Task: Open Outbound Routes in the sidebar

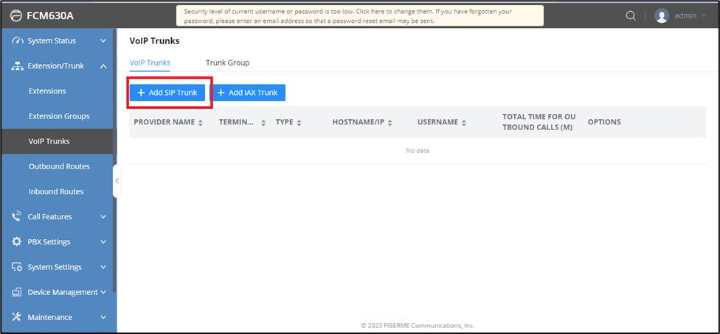Action: pos(59,166)
